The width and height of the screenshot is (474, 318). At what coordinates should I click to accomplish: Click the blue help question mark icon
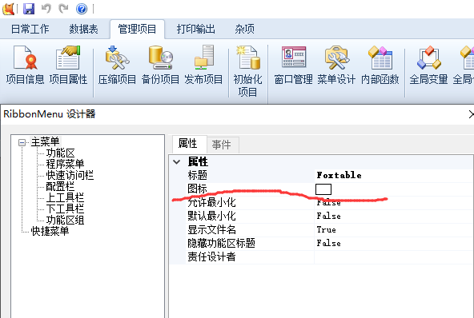tap(82, 9)
